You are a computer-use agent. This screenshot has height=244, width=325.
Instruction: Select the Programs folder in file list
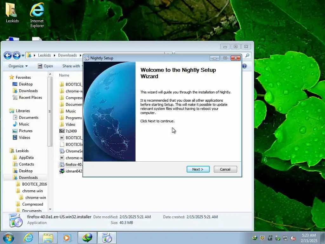(x=71, y=118)
